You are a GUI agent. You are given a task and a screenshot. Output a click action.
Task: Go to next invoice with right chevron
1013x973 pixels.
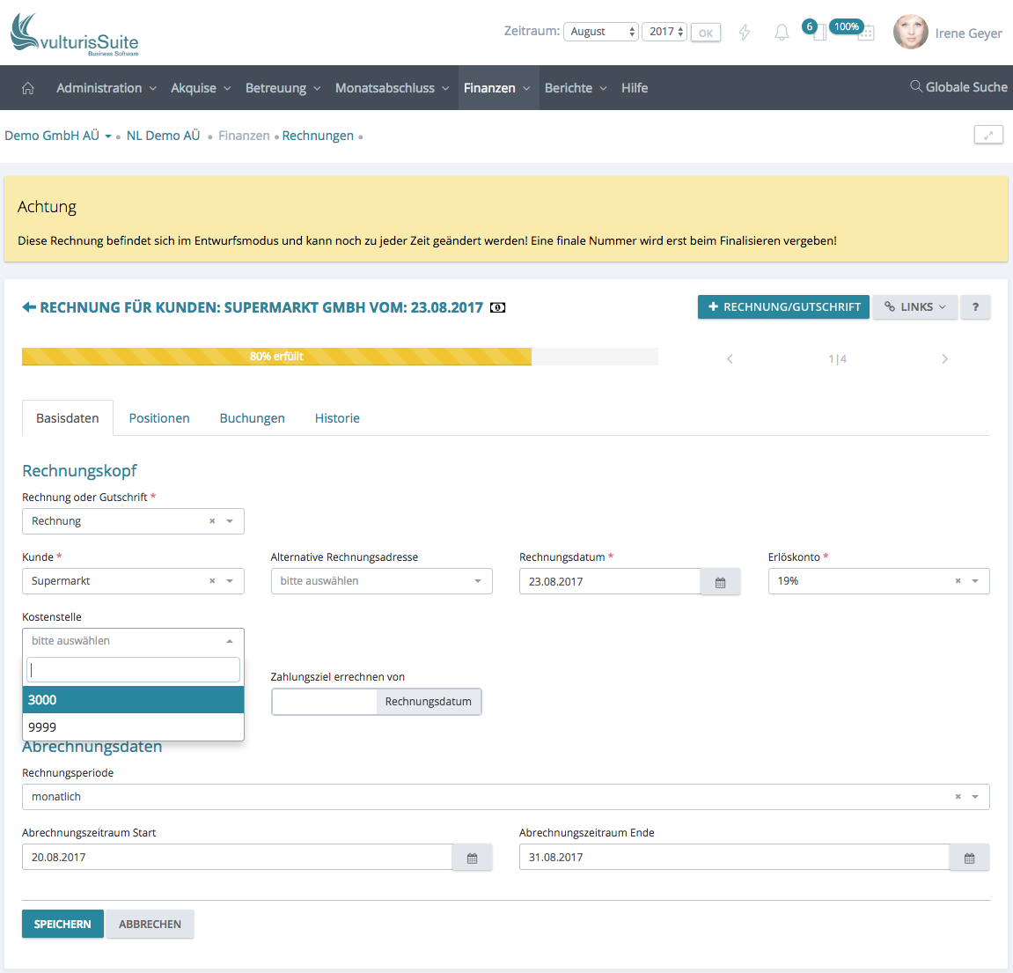944,359
